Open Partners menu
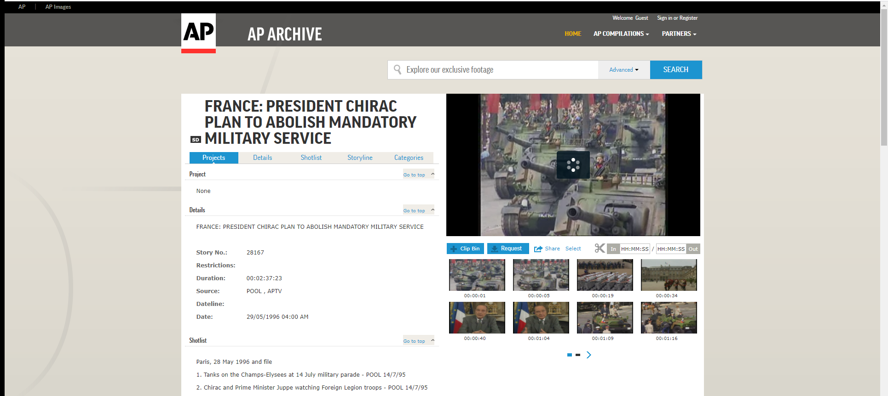 [679, 34]
